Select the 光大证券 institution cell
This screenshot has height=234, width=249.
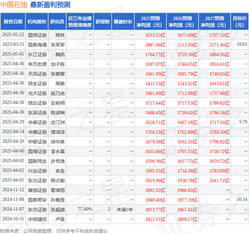coord(37,93)
